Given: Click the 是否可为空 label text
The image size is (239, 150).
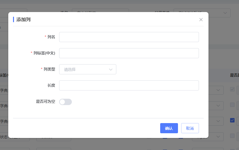Looking at the screenshot, I should tap(45, 102).
